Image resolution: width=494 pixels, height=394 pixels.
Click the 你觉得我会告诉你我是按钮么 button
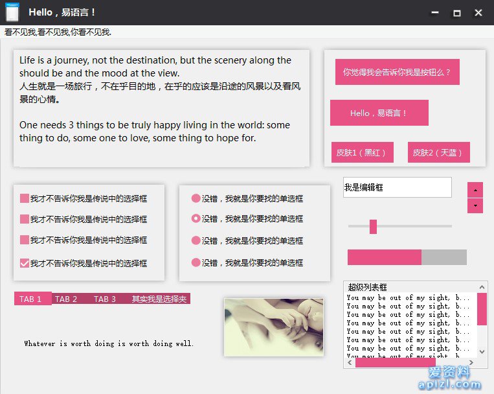tap(398, 72)
